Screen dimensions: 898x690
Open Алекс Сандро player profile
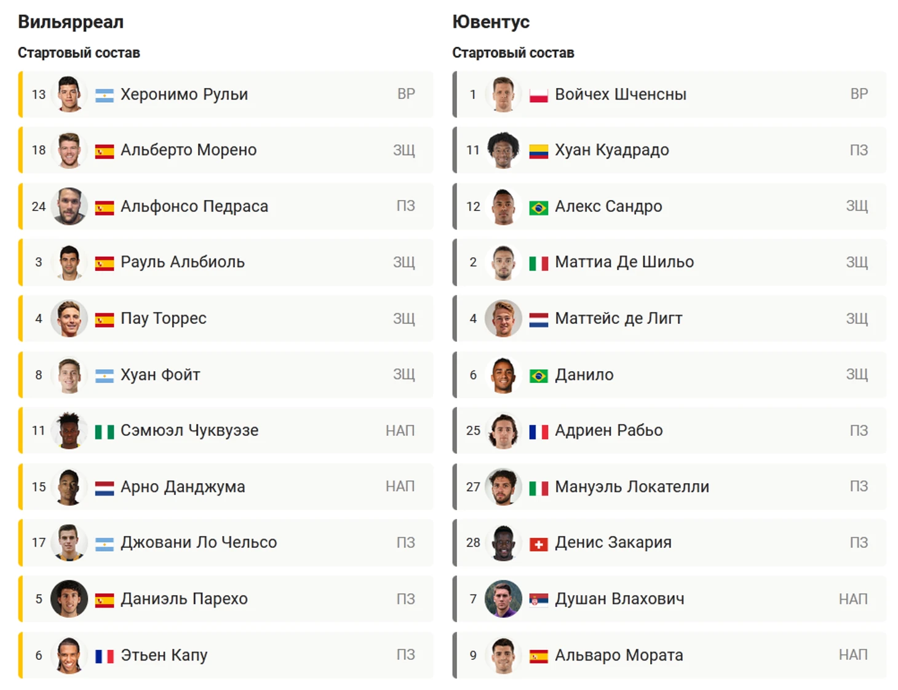[608, 206]
